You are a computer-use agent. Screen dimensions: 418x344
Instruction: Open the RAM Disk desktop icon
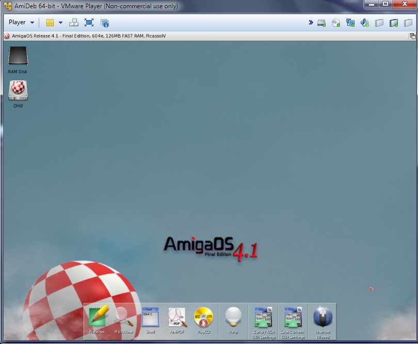[x=18, y=57]
